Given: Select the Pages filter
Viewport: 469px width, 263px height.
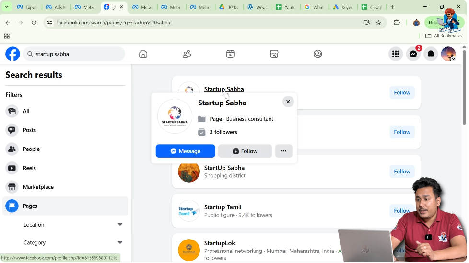Looking at the screenshot, I should click(65, 206).
